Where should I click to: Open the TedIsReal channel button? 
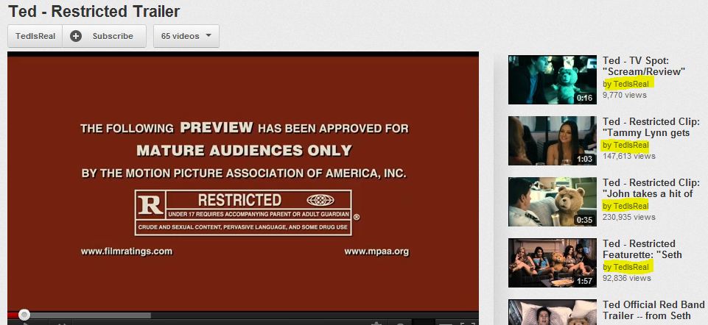35,36
